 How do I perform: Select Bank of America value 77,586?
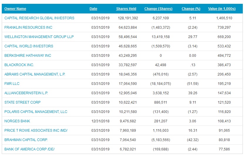pos(224,149)
